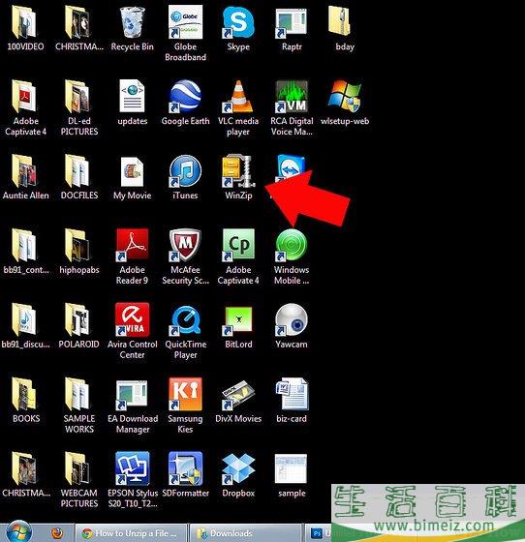The image size is (525, 542).
Task: Switch to Chrome 'How to Unzip a File' window
Action: click(x=131, y=533)
